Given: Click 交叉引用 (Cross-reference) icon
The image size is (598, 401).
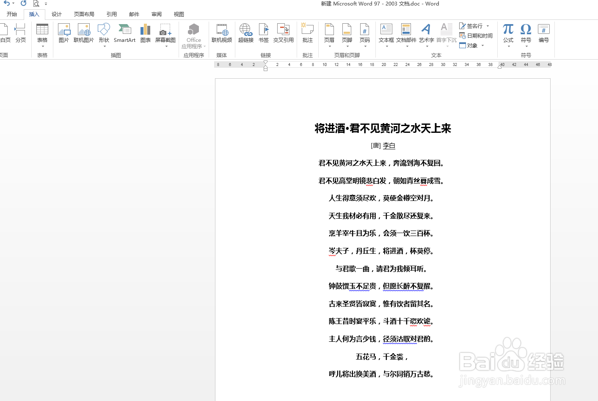Looking at the screenshot, I should (284, 33).
